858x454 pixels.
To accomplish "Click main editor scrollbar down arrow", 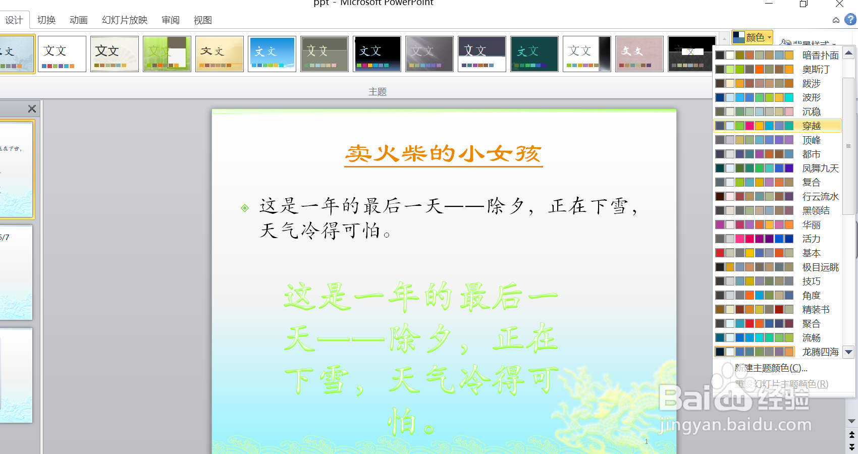I will (852, 421).
